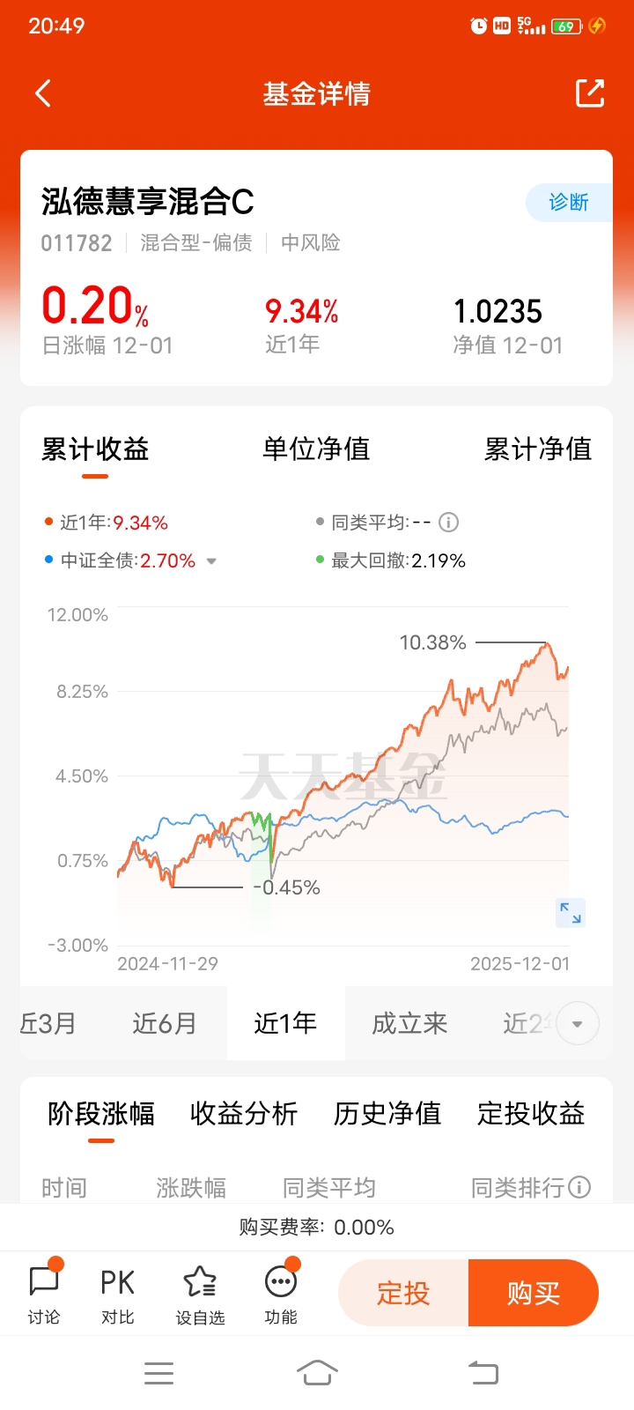Select the 成立来 time range
The width and height of the screenshot is (634, 1410).
409,1023
